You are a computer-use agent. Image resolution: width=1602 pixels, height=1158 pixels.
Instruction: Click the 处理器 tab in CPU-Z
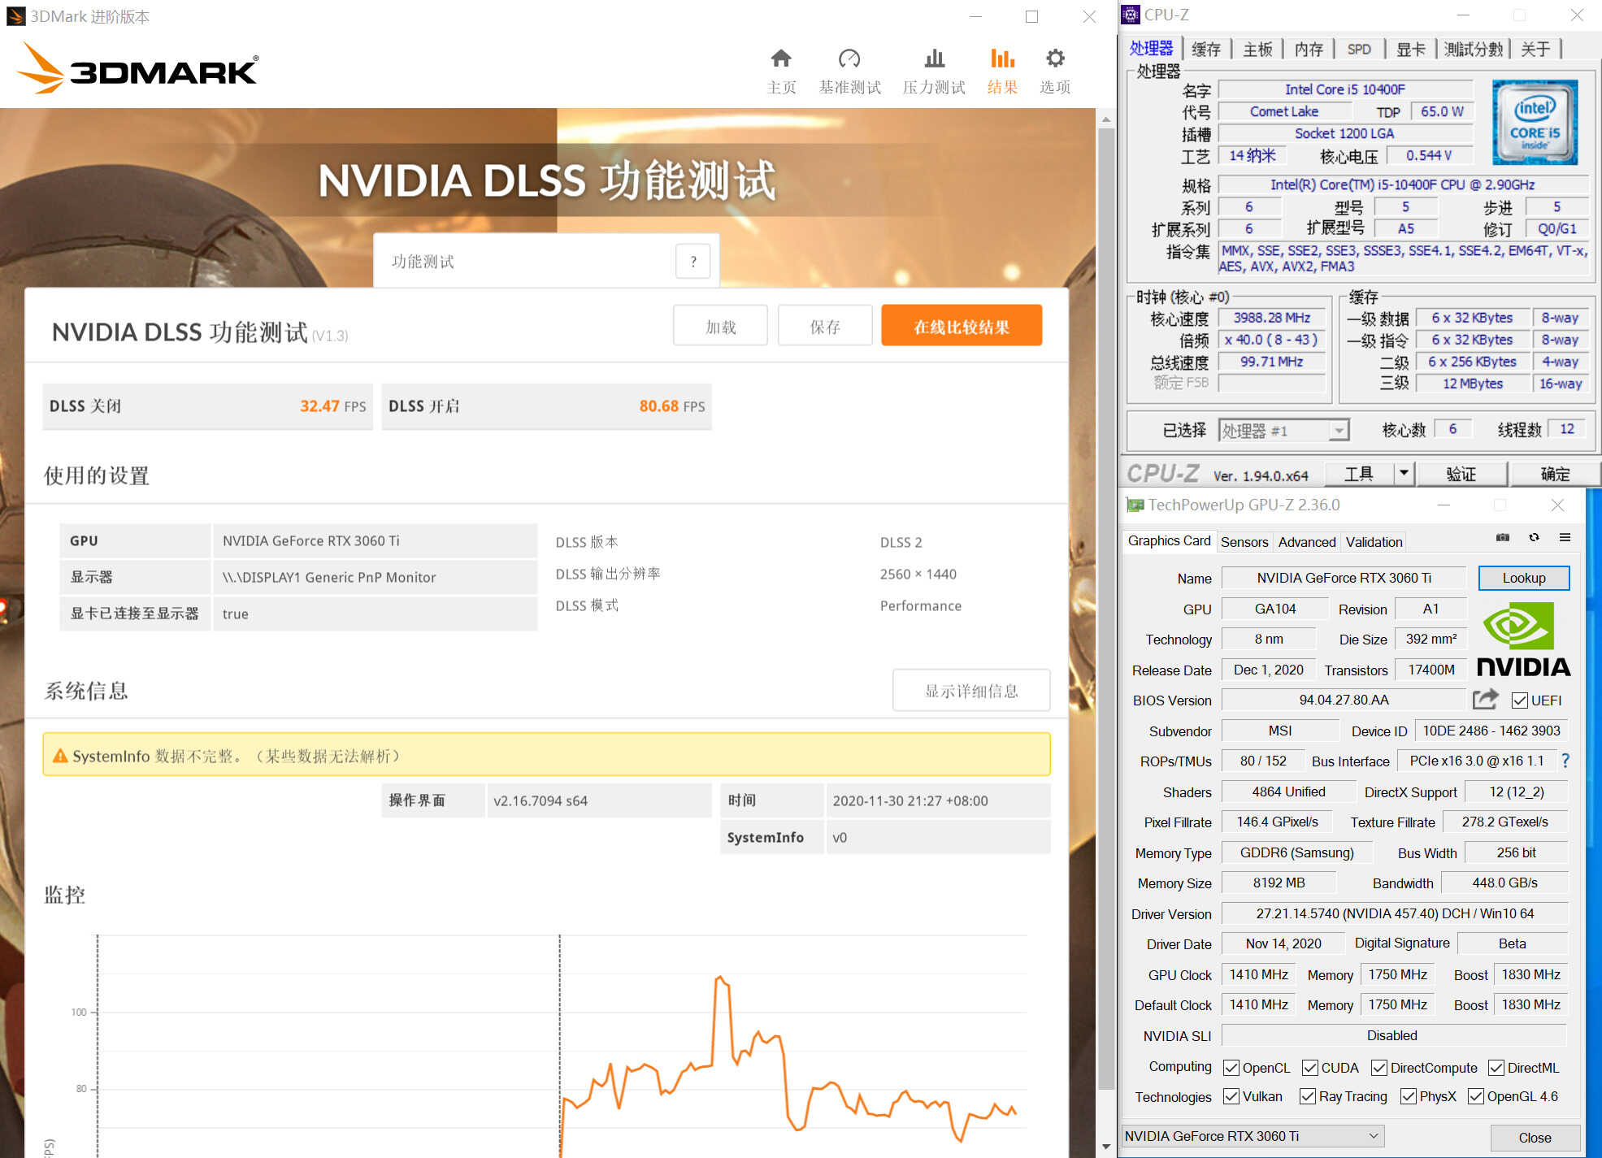pos(1151,49)
